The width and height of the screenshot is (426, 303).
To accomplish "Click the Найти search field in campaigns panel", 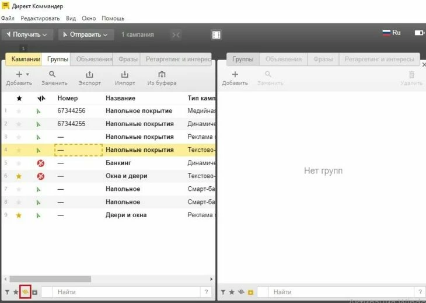I will 126,292.
